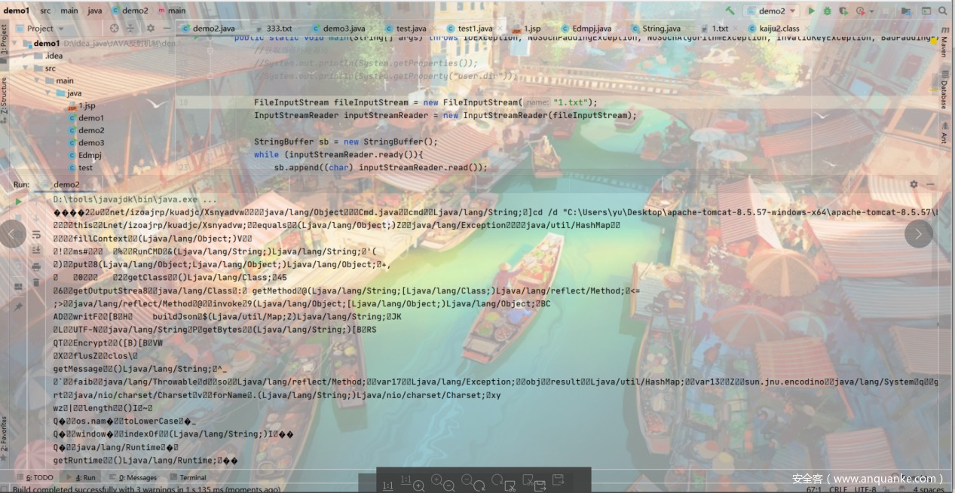Go to previous image with left arrow
Viewport: 955px width, 493px height.
tap(13, 234)
